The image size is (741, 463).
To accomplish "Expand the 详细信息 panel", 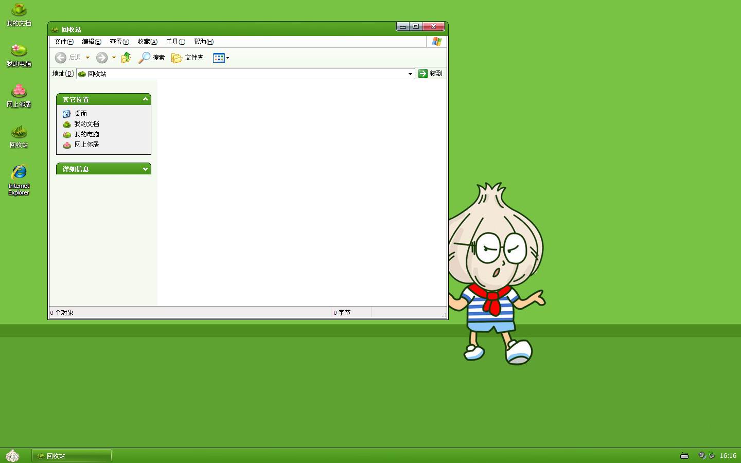I will point(145,169).
